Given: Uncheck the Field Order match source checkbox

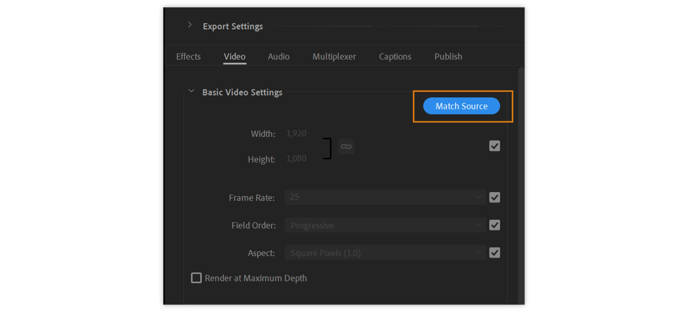Looking at the screenshot, I should [x=494, y=225].
